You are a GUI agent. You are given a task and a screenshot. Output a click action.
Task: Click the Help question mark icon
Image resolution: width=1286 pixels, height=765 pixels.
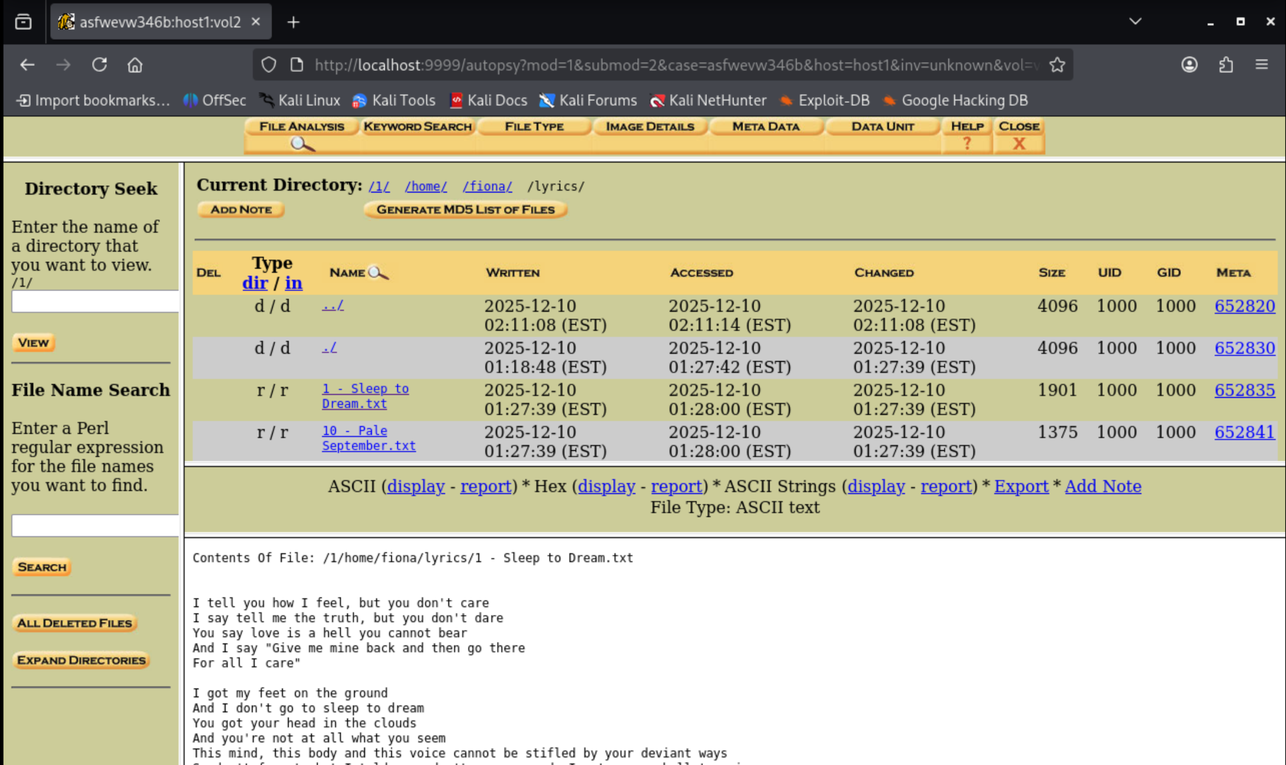point(967,143)
